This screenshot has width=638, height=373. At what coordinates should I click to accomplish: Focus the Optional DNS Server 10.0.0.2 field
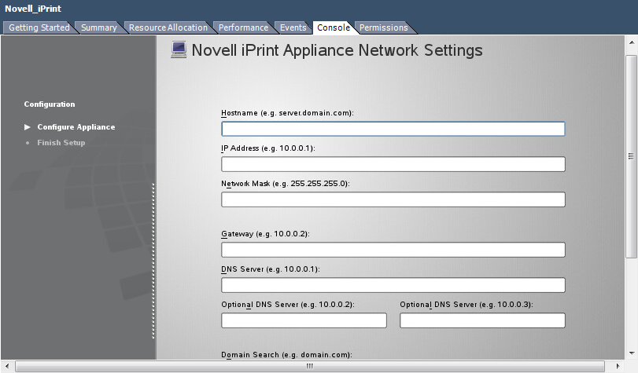pyautogui.click(x=304, y=320)
